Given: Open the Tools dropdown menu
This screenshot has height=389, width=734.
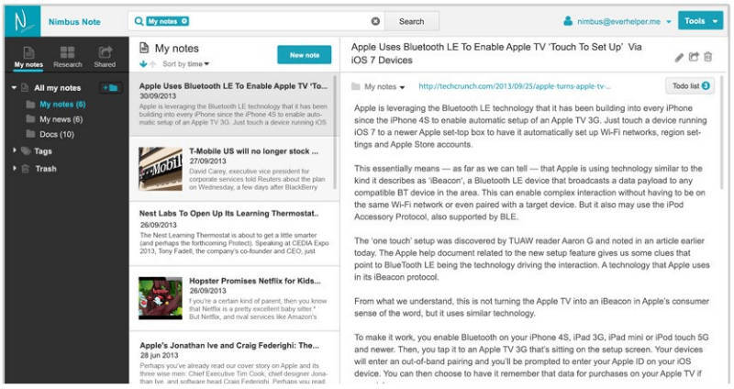Looking at the screenshot, I should [700, 21].
